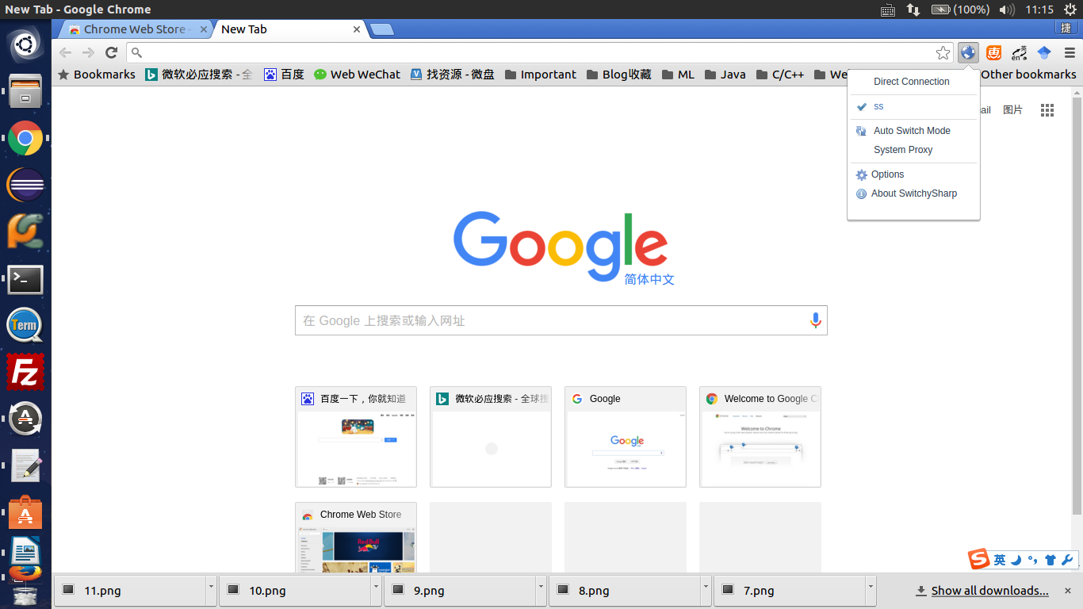Open a new browser tab
Viewport: 1083px width, 609px height.
pos(382,30)
